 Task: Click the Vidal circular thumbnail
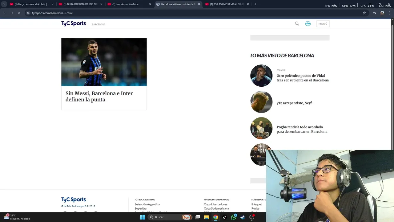(261, 76)
